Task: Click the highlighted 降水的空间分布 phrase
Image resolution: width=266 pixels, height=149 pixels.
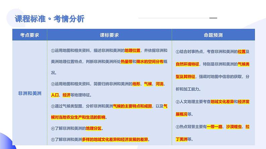Action: [x=150, y=62]
